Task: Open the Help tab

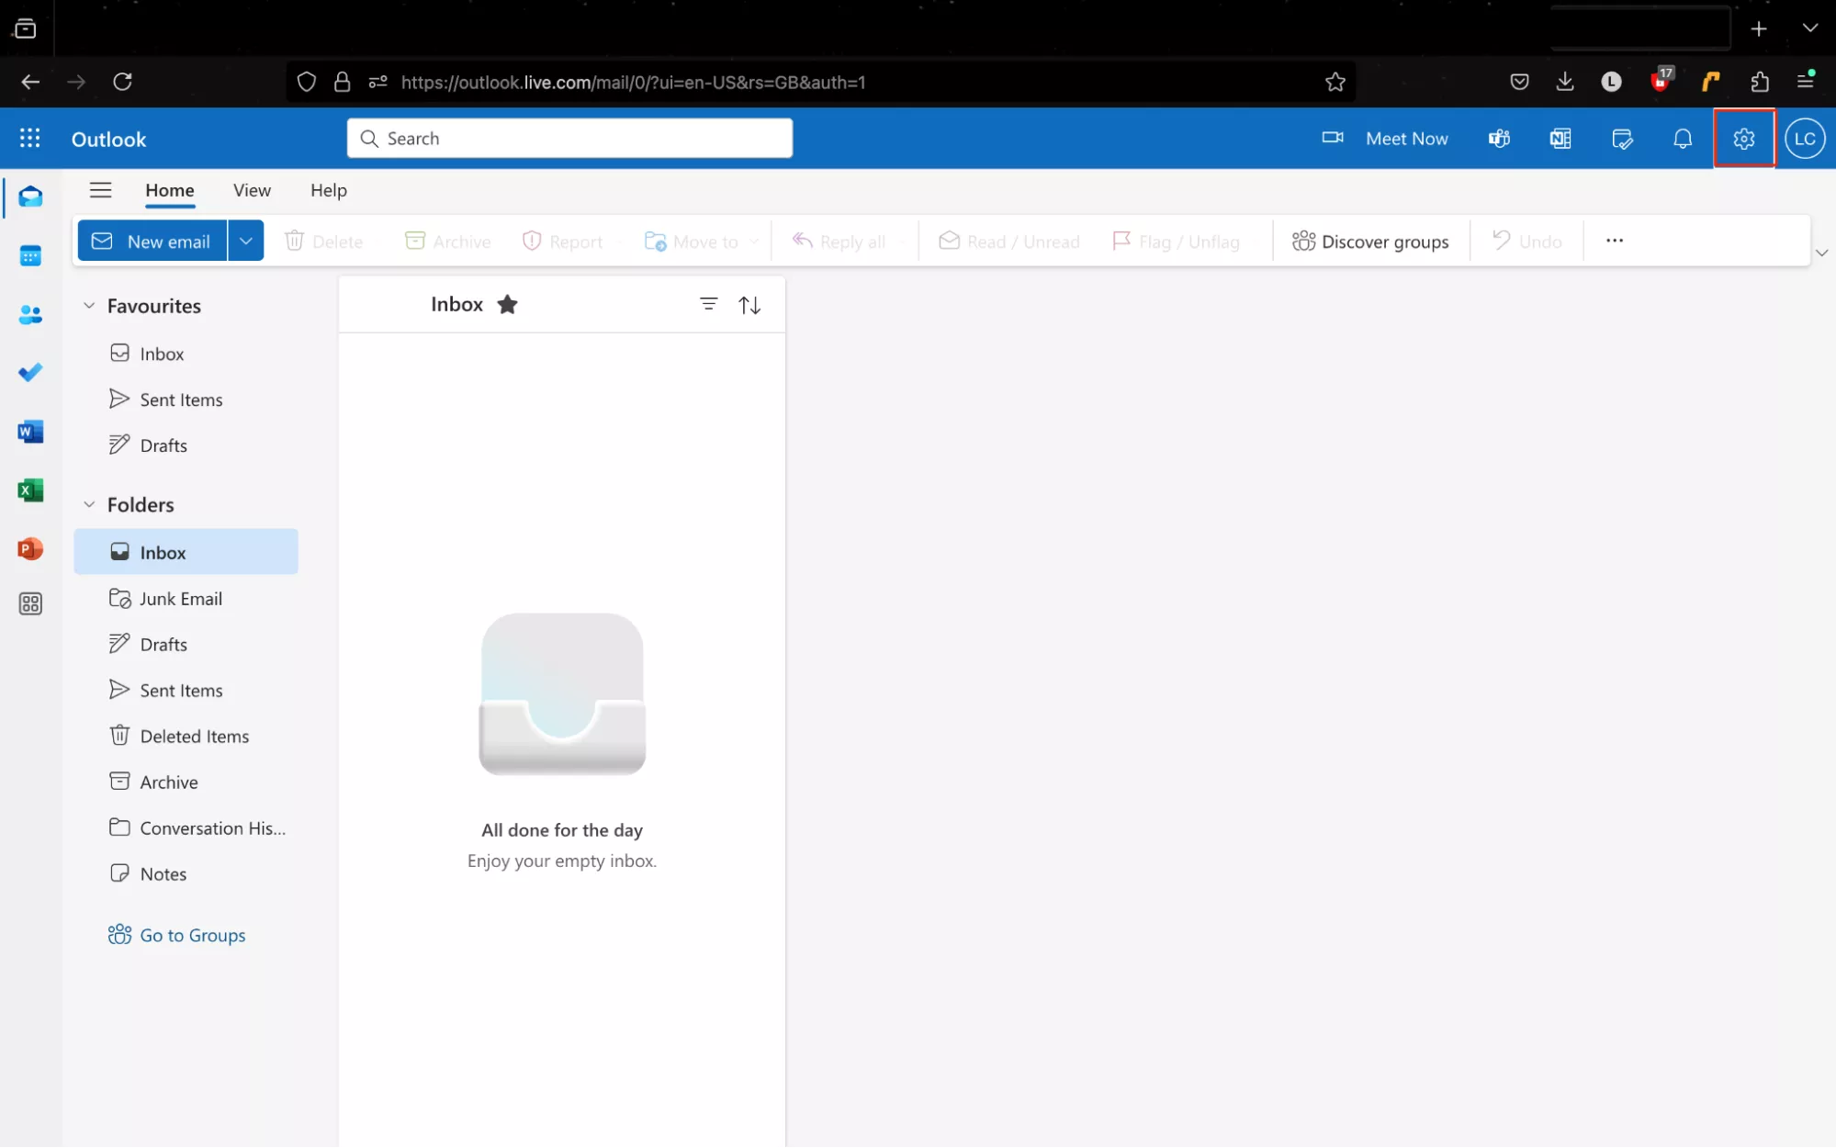Action: [x=328, y=190]
